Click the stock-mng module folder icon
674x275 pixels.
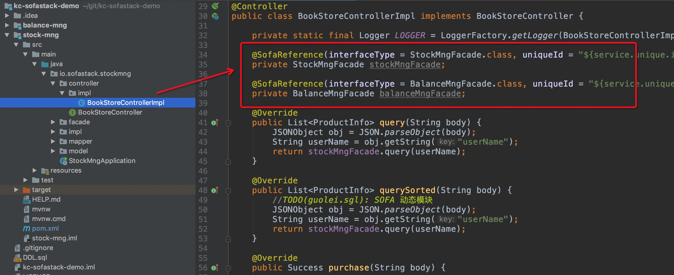pos(17,35)
